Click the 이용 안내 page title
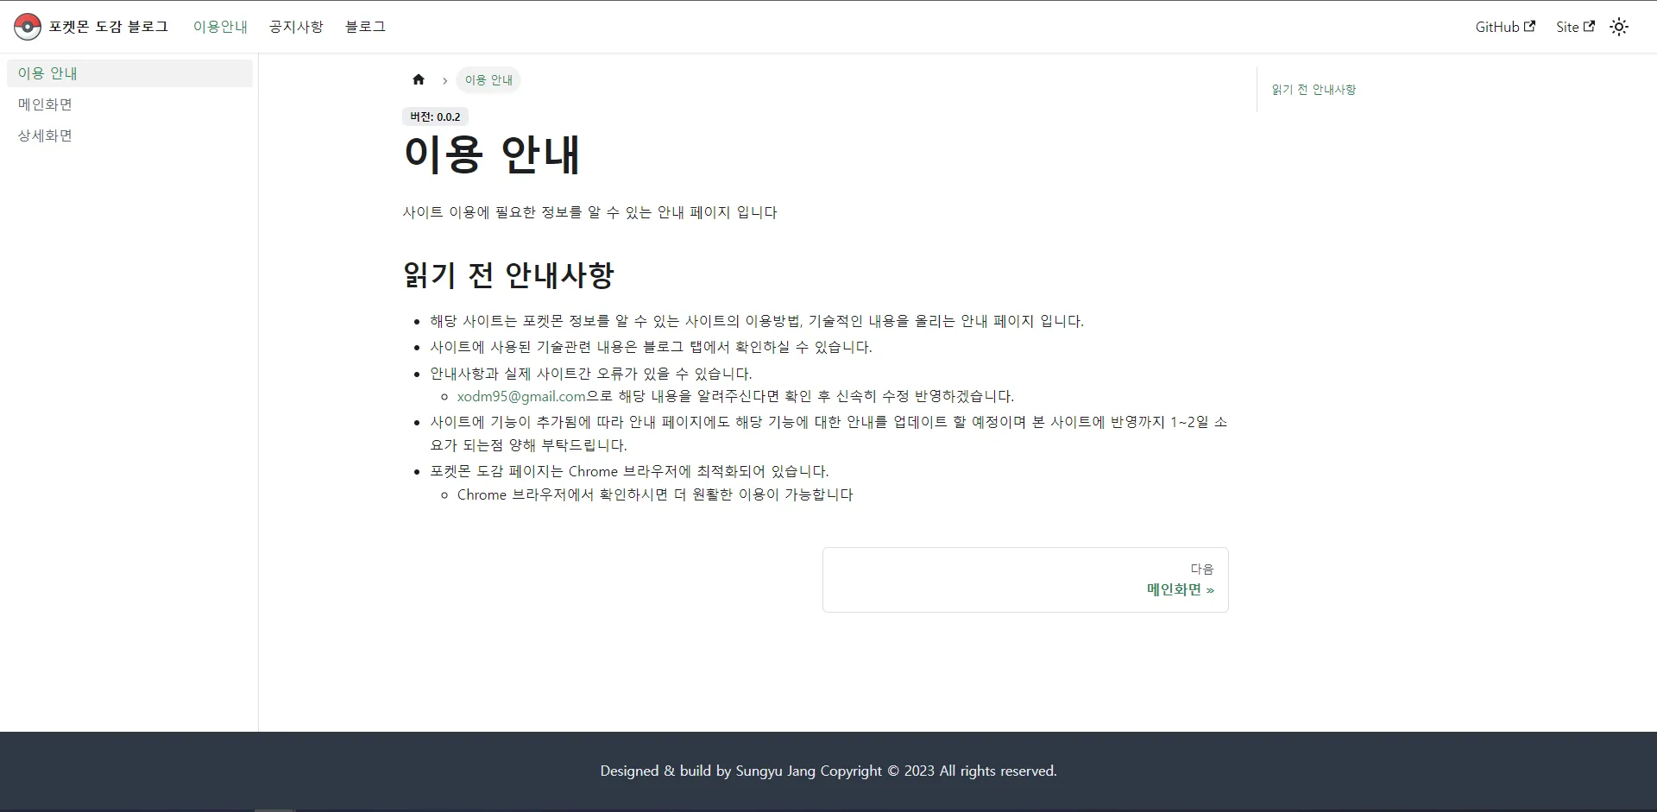This screenshot has width=1657, height=812. pyautogui.click(x=492, y=155)
